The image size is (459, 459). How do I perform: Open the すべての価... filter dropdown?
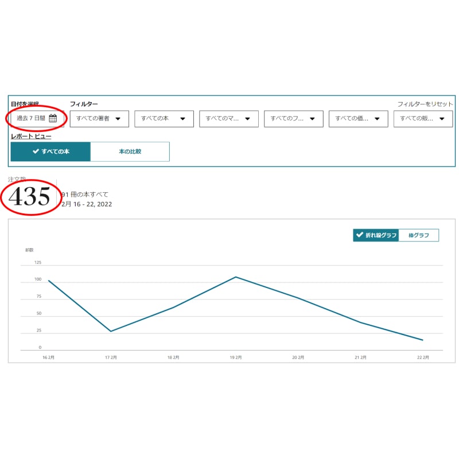pyautogui.click(x=358, y=119)
